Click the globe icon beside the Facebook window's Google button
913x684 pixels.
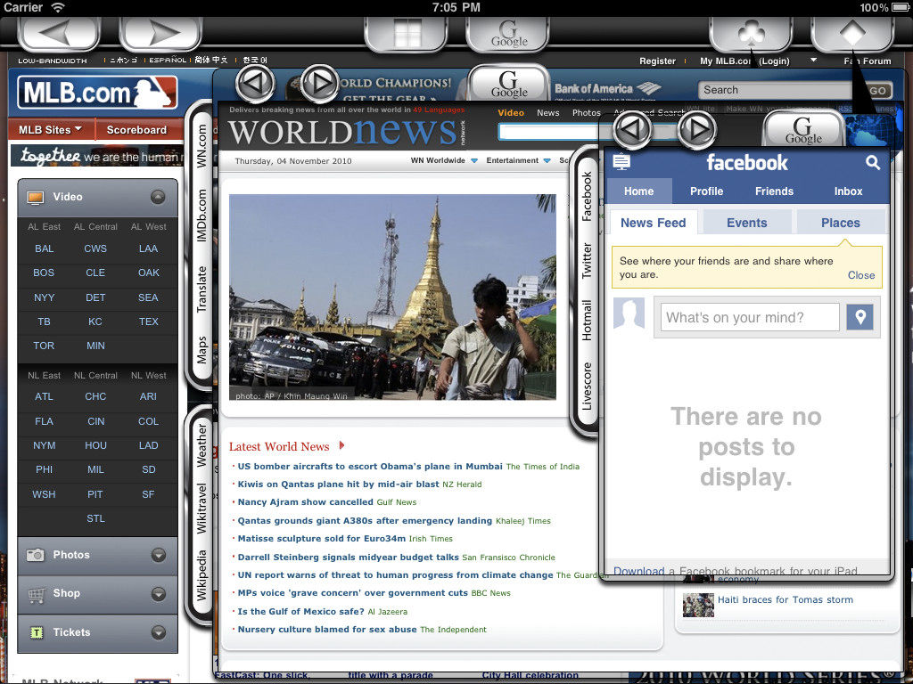click(868, 129)
